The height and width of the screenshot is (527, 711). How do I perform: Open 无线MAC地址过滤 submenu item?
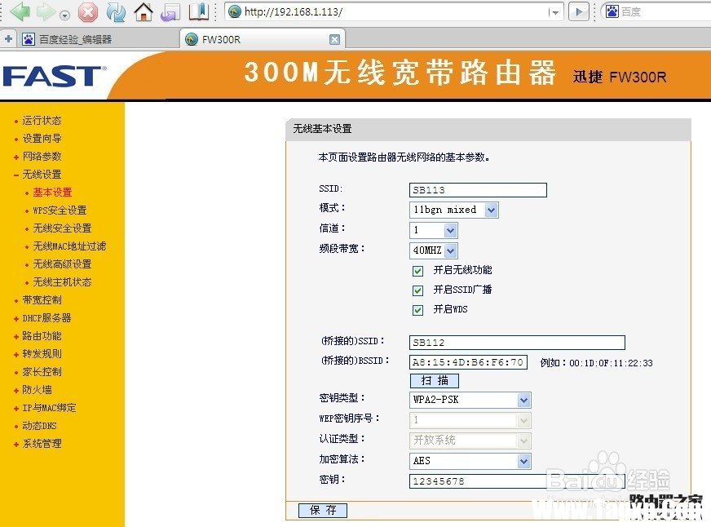pyautogui.click(x=69, y=246)
